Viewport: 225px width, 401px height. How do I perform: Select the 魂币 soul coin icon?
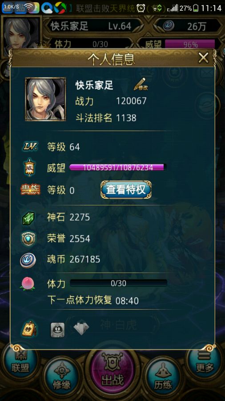coord(28,260)
